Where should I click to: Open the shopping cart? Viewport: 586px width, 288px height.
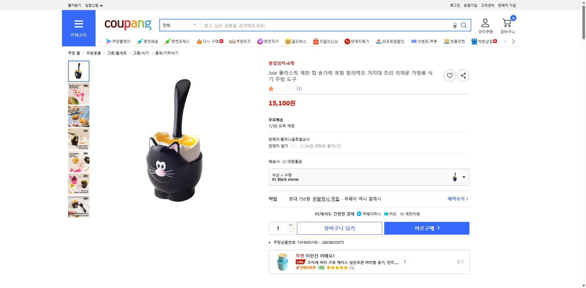tap(507, 23)
